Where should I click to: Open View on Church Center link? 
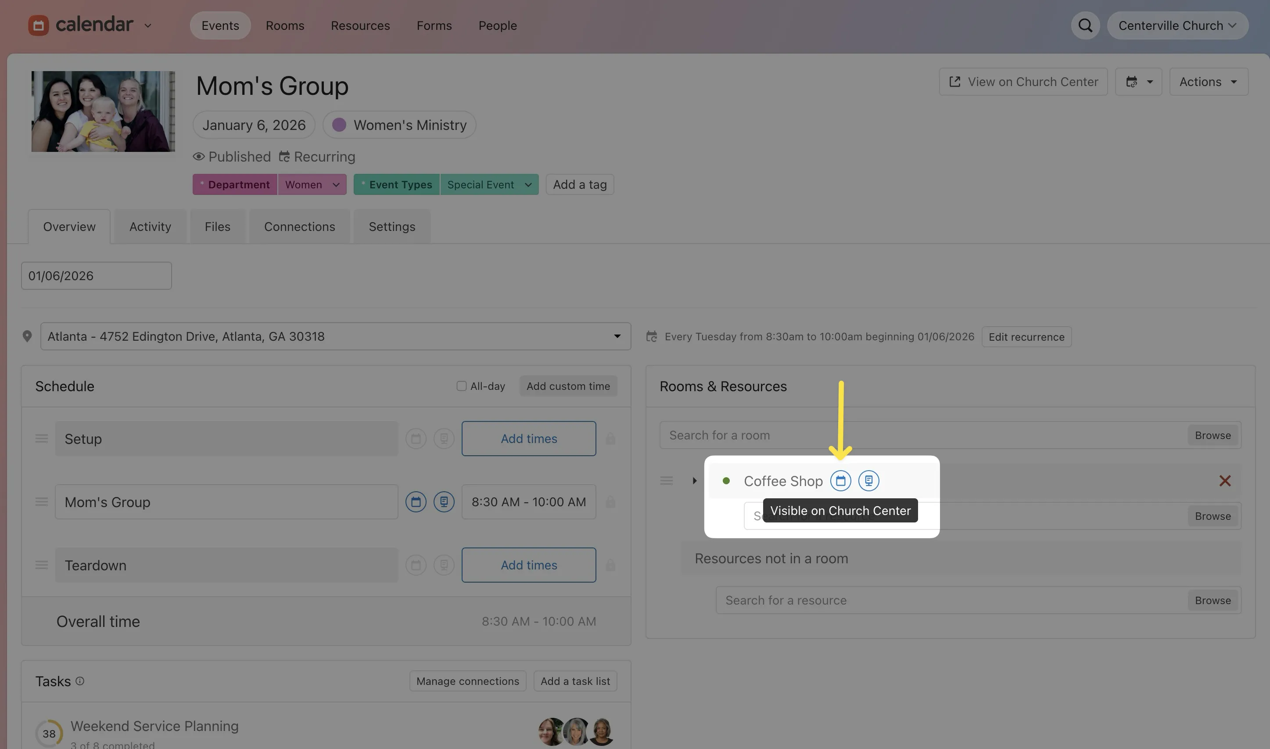(x=1023, y=81)
